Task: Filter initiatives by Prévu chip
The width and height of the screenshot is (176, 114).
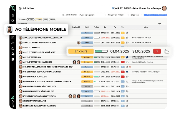Action: pyautogui.click(x=46, y=20)
